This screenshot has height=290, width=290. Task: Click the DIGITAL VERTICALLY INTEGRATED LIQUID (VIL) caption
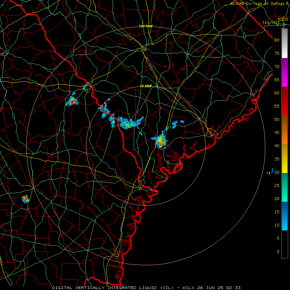113,288
